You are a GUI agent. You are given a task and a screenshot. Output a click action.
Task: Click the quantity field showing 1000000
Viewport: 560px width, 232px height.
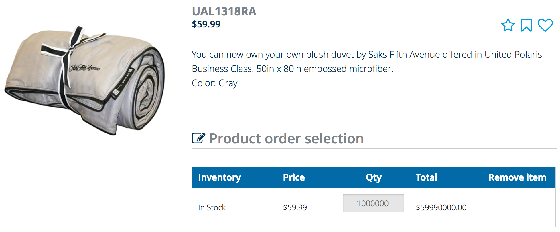tap(373, 203)
